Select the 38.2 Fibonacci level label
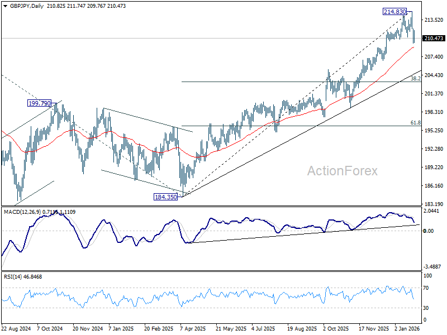The height and width of the screenshot is (335, 447). coord(415,79)
